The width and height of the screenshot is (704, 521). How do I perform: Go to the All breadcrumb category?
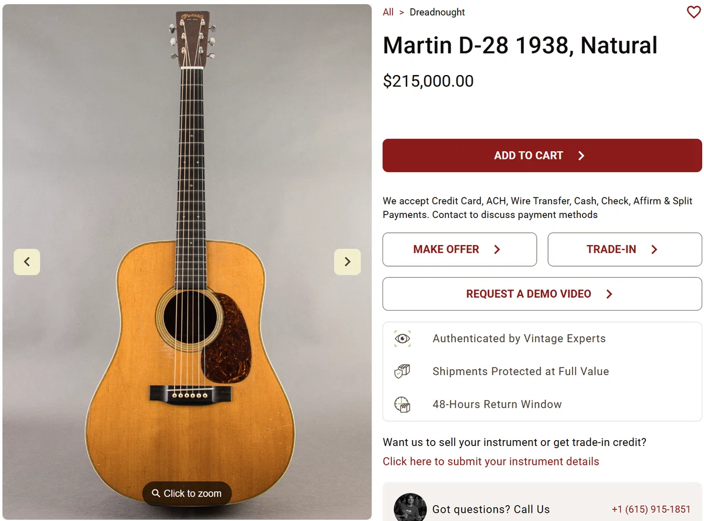(388, 12)
